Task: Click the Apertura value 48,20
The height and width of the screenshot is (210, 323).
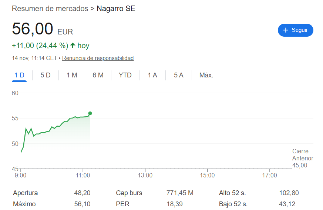Action: click(x=82, y=193)
